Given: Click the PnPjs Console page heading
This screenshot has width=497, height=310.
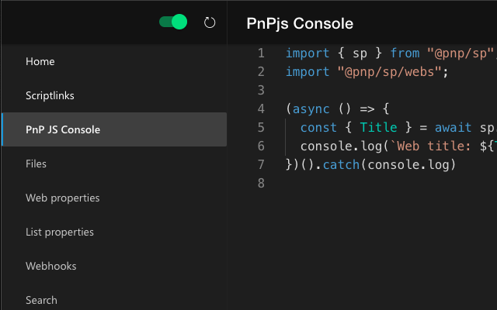Looking at the screenshot, I should coord(300,23).
